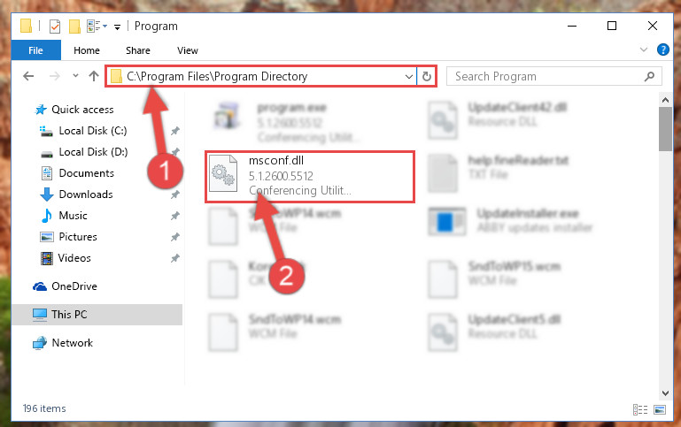Click the Up one level arrow
Viewport: 681px width, 427px height.
(94, 76)
